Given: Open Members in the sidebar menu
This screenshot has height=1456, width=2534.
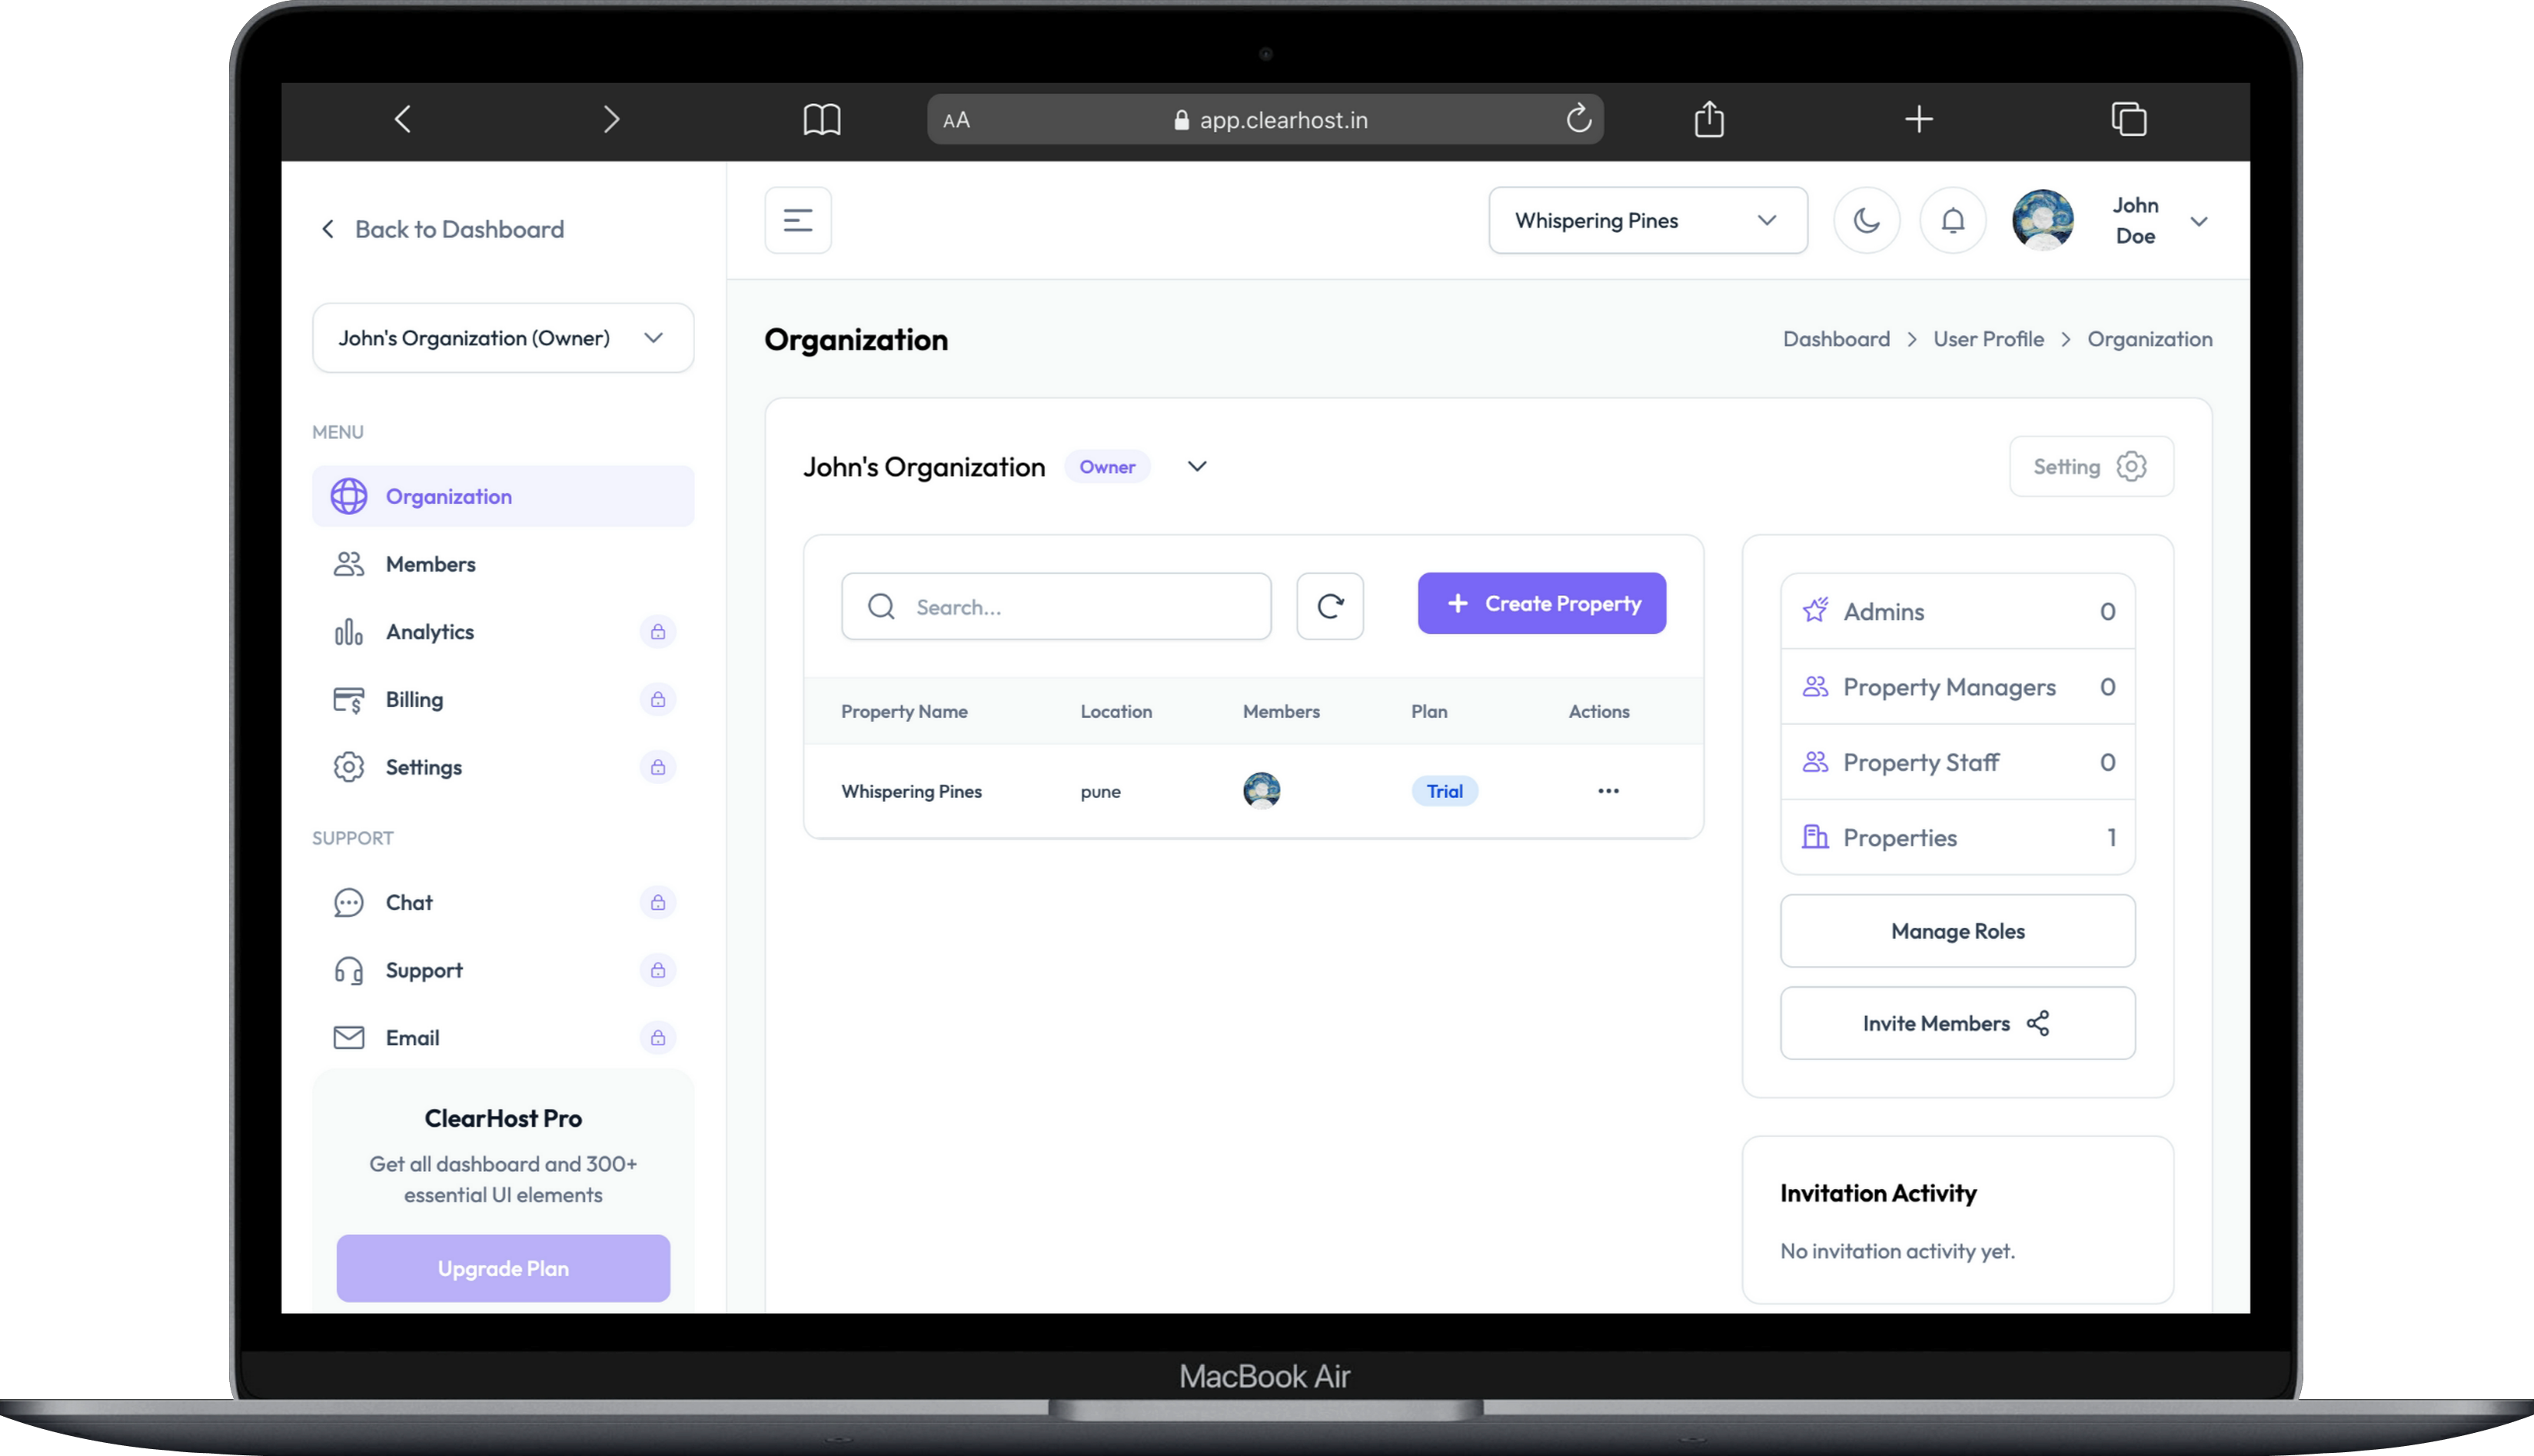Looking at the screenshot, I should [x=503, y=564].
